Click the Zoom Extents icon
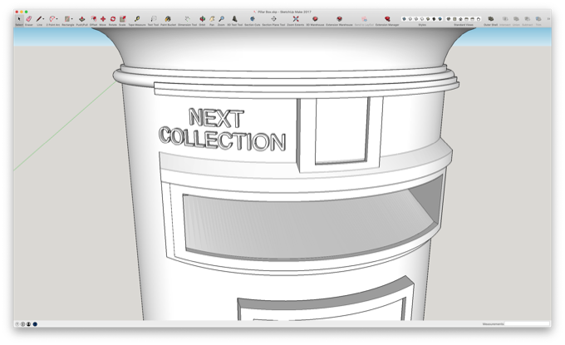This screenshot has height=345, width=565. [296, 19]
